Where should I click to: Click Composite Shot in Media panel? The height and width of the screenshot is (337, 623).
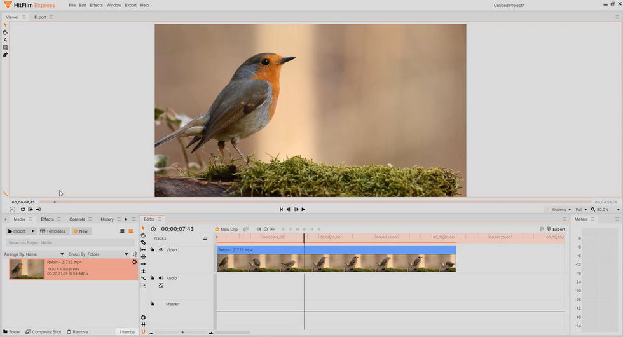[43, 332]
